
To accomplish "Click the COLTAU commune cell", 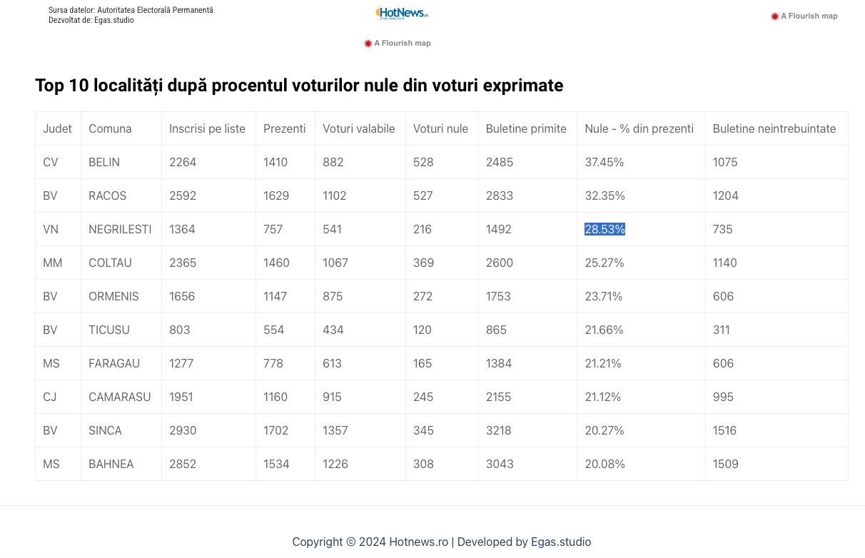I will tap(110, 263).
